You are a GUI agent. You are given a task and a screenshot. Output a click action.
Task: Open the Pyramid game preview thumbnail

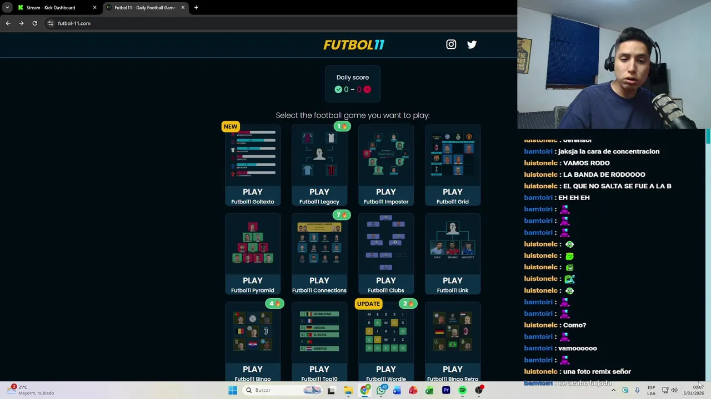tap(253, 243)
